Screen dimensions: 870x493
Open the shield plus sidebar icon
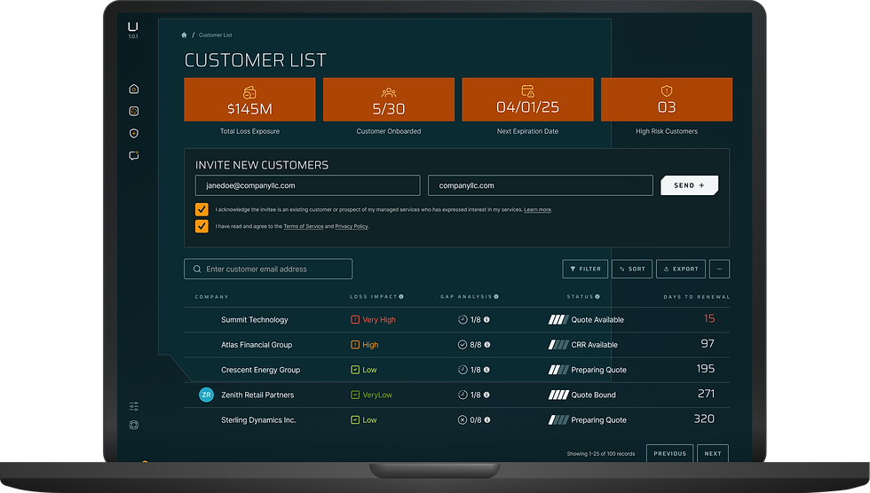tap(134, 133)
